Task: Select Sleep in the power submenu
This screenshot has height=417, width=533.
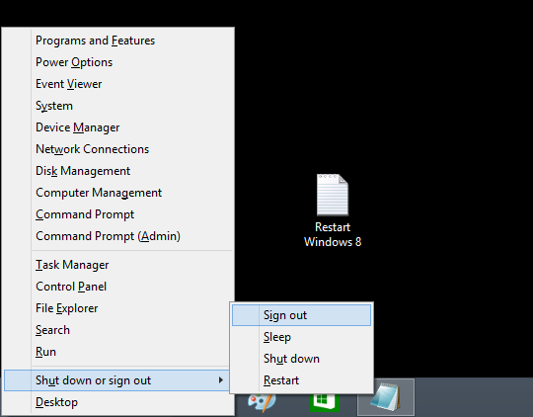Action: [x=301, y=337]
